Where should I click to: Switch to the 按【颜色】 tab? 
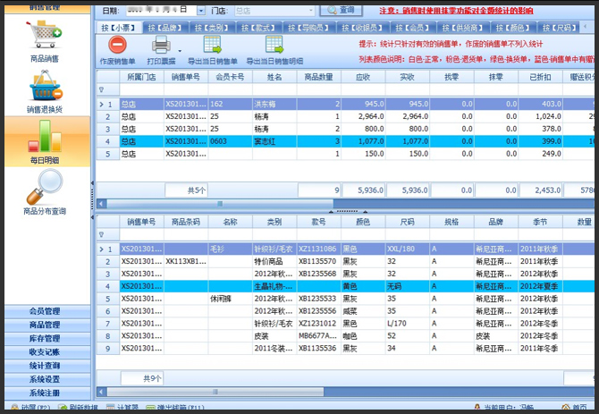(x=513, y=28)
